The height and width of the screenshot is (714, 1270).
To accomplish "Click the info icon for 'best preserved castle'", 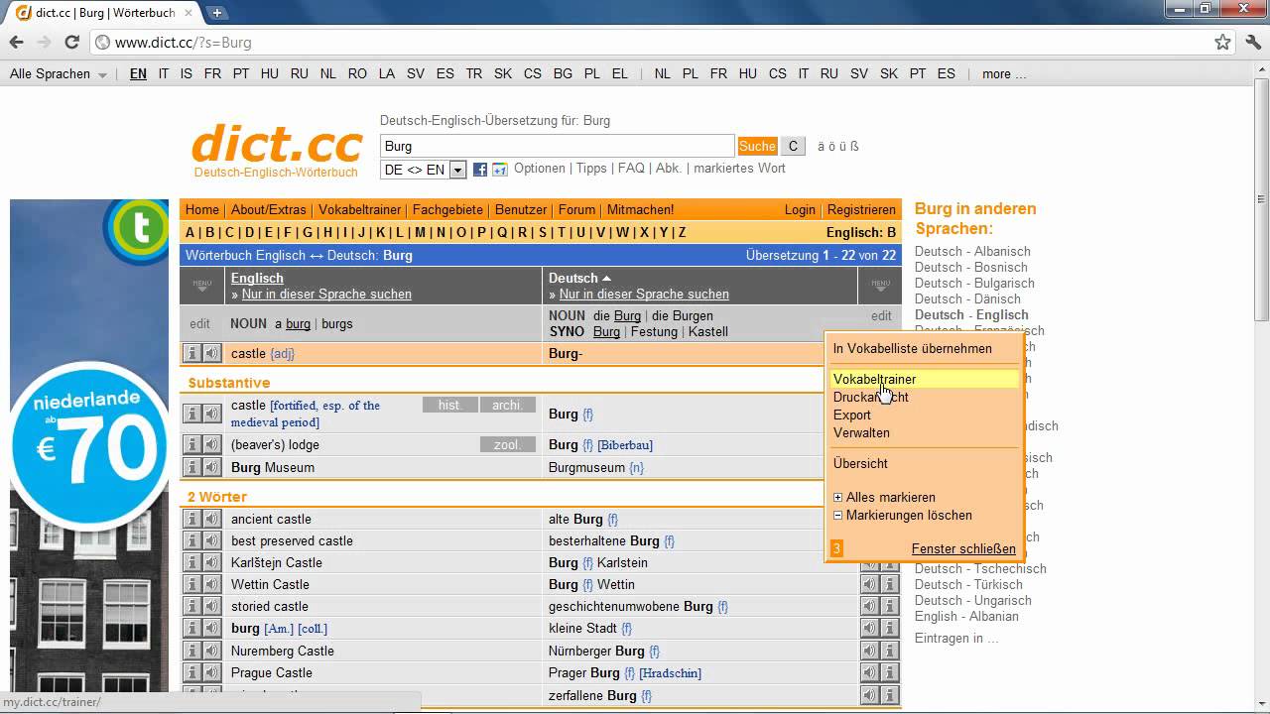I will [191, 540].
